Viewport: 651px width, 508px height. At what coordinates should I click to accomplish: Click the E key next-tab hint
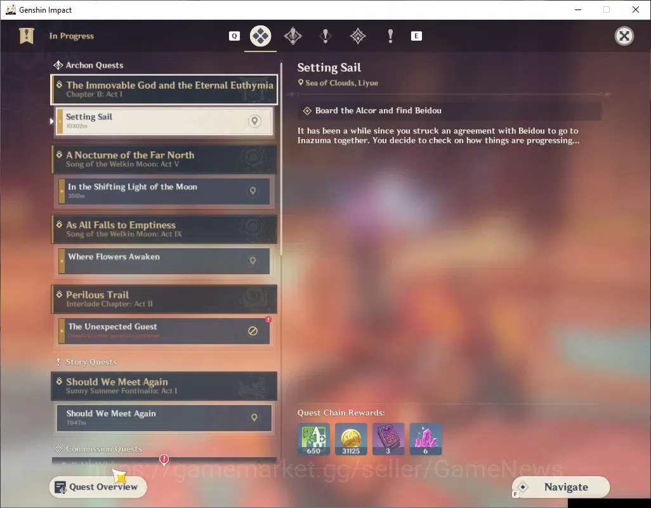tap(416, 36)
